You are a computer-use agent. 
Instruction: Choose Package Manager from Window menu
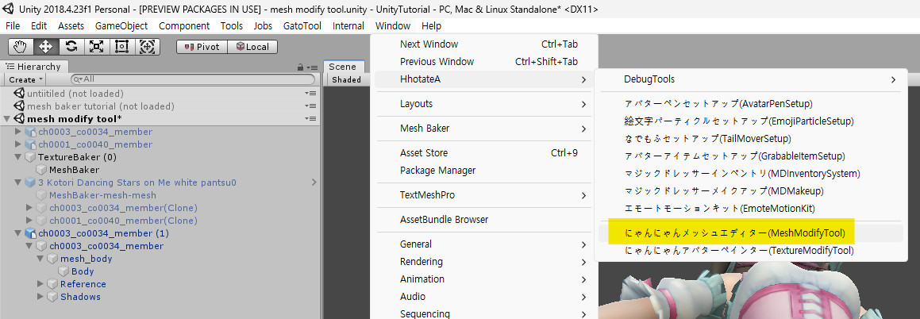[x=437, y=171]
